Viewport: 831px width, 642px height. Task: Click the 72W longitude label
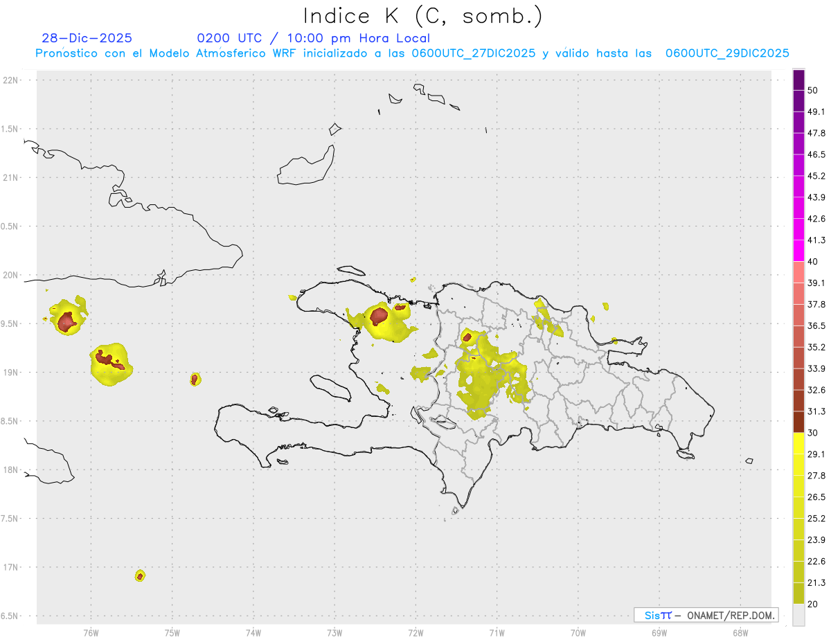pos(415,632)
